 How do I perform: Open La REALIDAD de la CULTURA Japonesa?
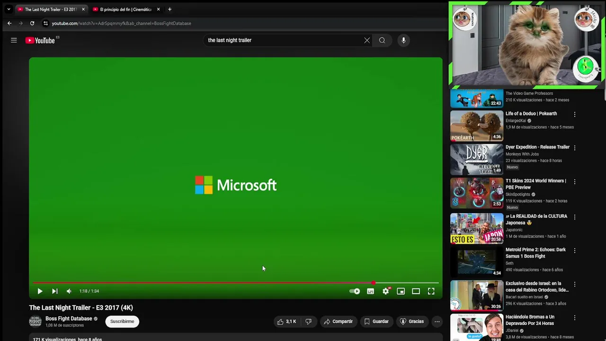[x=536, y=220]
